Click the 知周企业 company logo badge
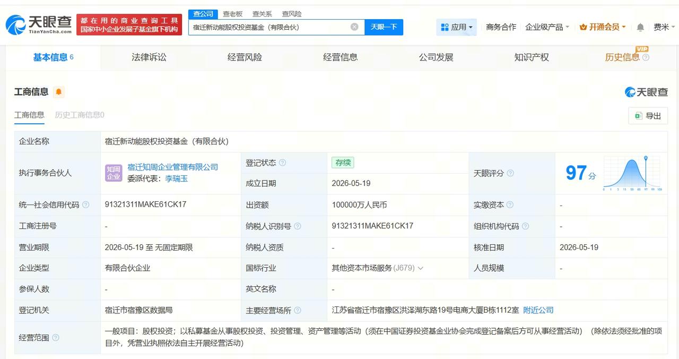 click(x=114, y=173)
